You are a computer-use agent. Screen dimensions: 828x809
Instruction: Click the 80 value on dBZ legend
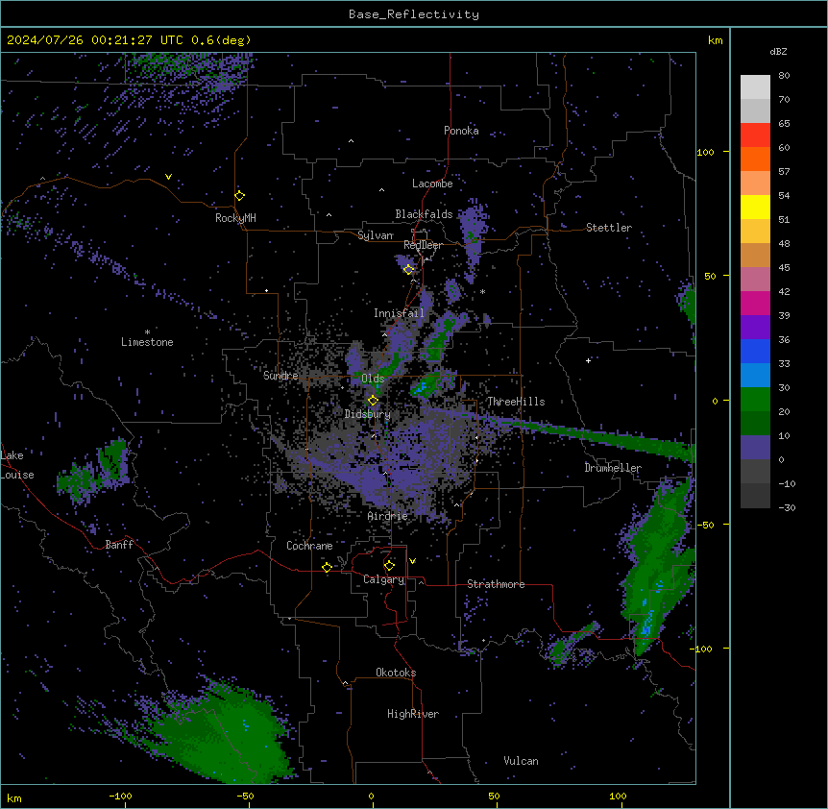tap(784, 76)
